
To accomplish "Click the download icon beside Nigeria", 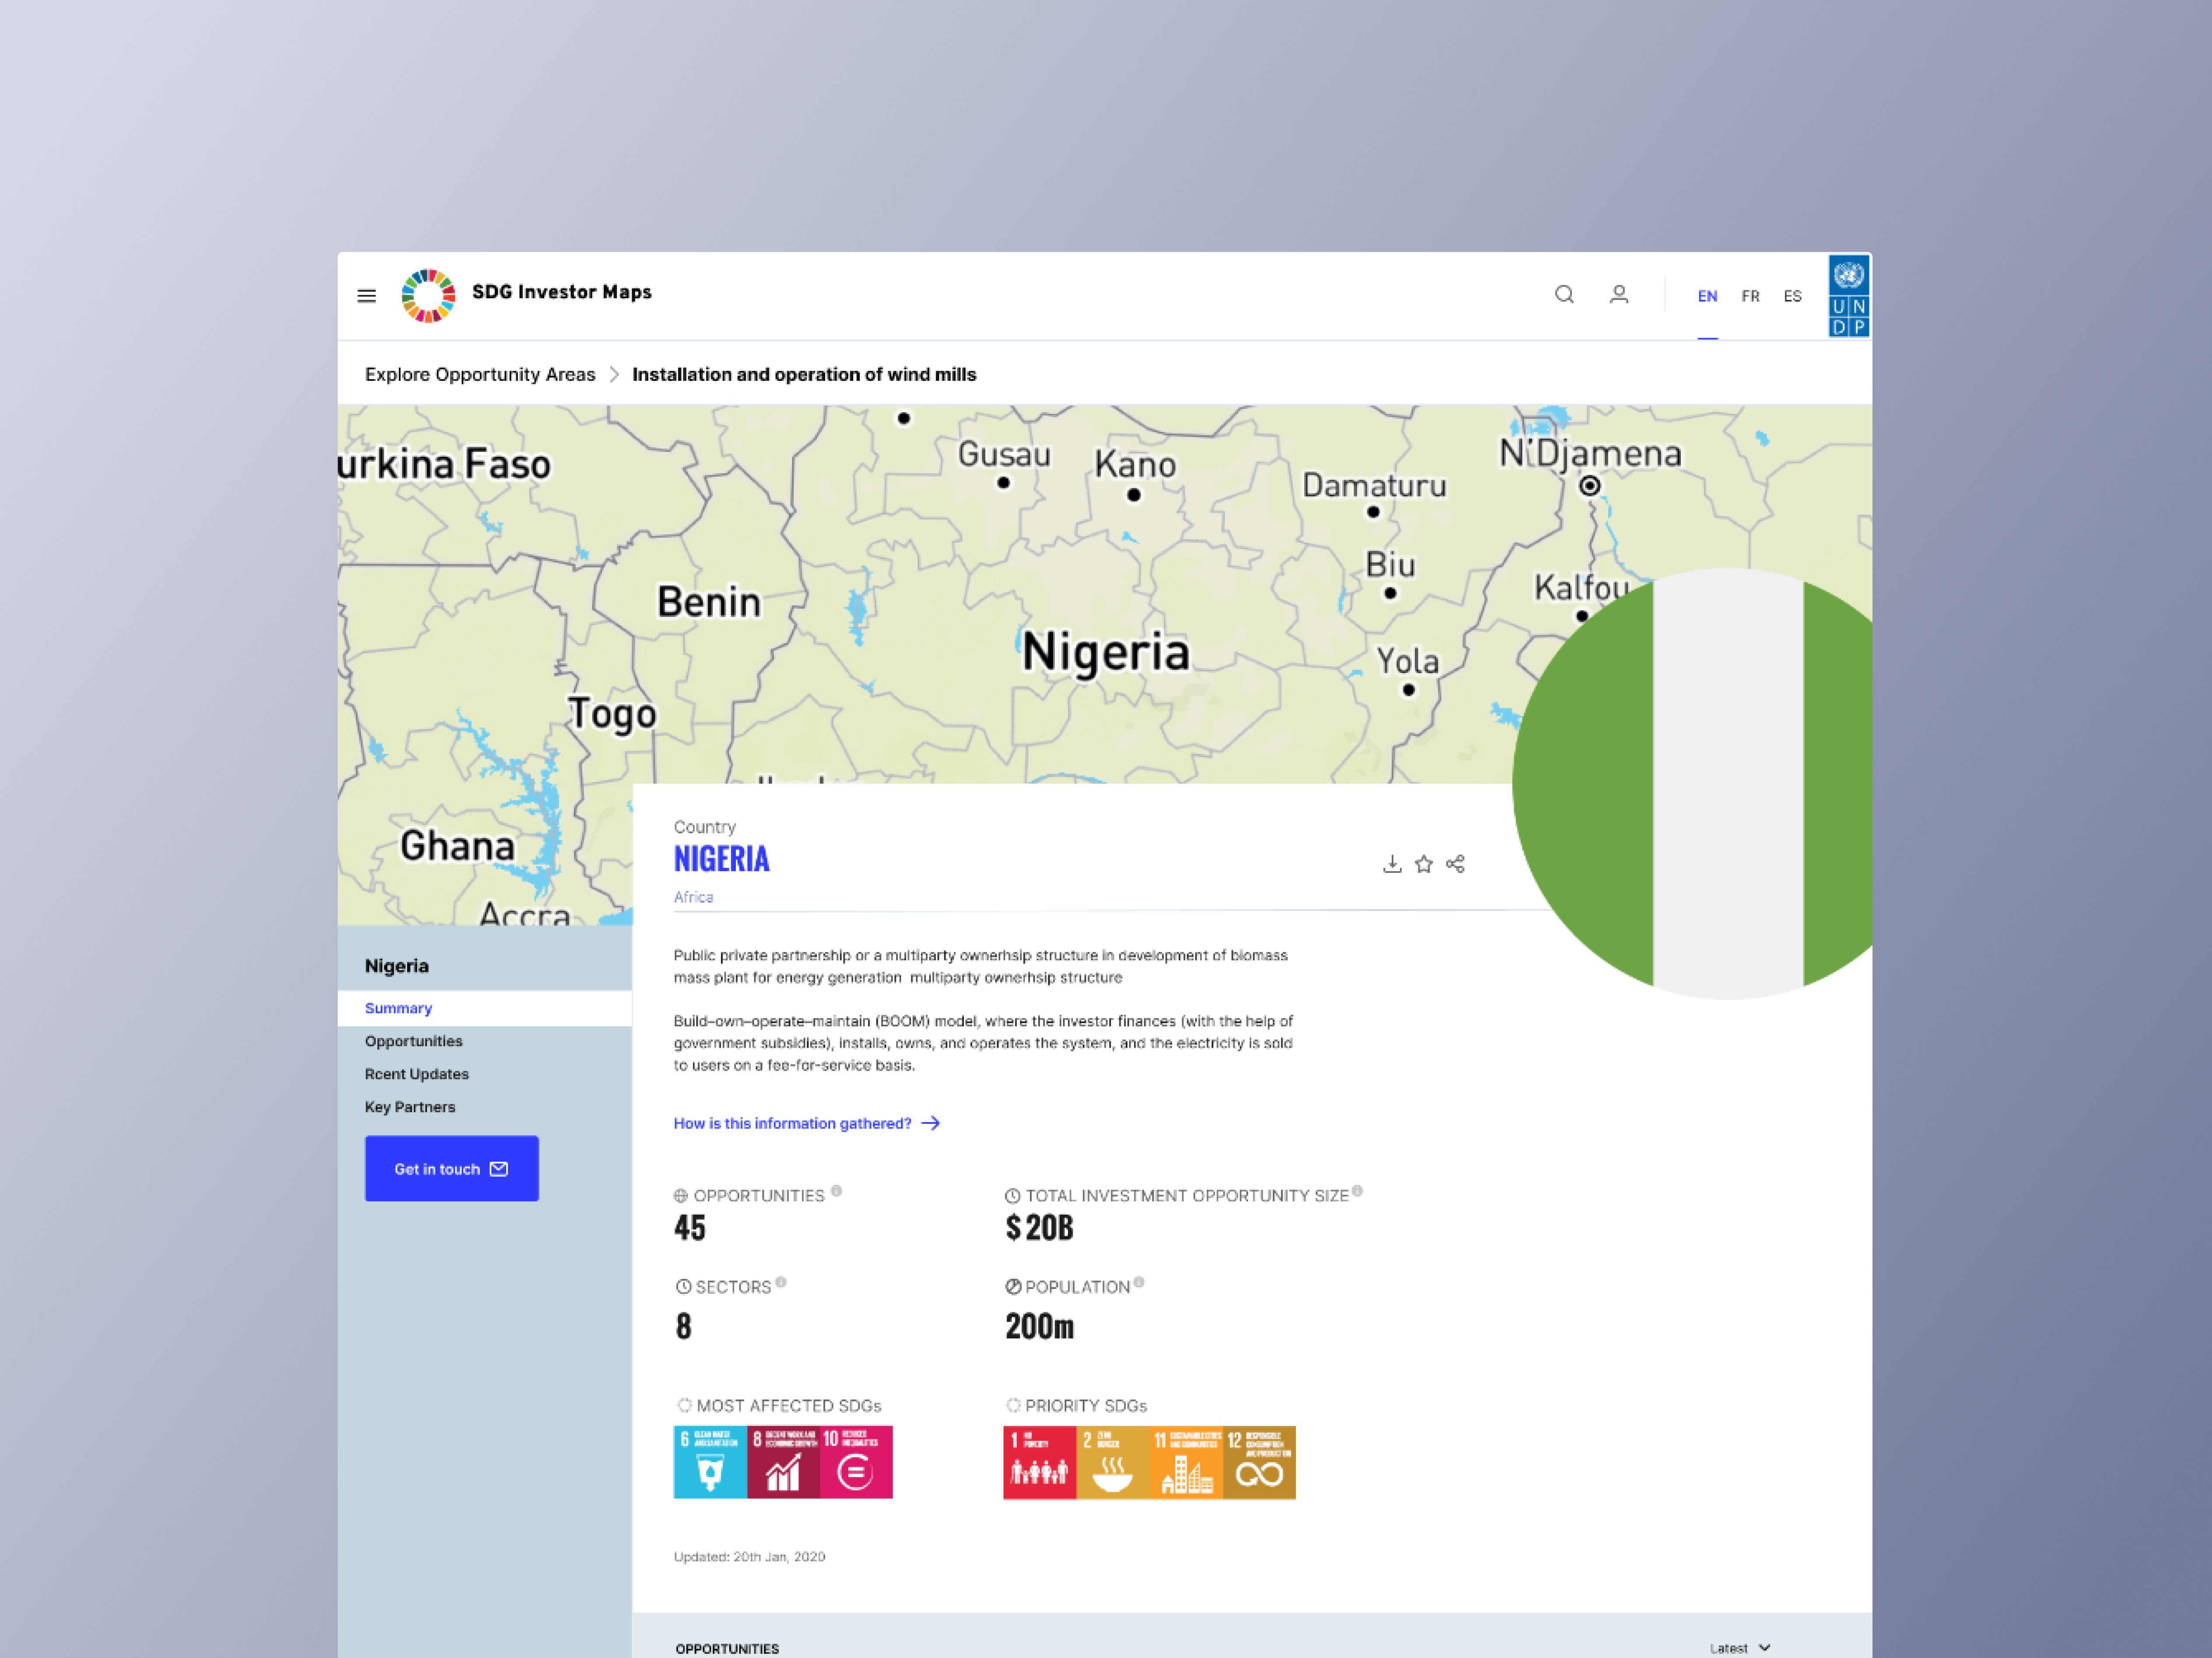I will pyautogui.click(x=1392, y=864).
